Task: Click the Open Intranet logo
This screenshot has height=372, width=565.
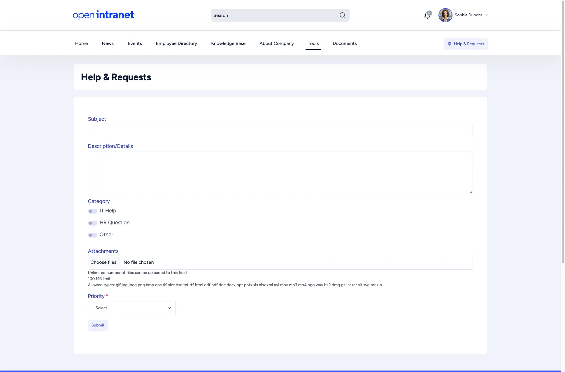Action: pyautogui.click(x=103, y=15)
